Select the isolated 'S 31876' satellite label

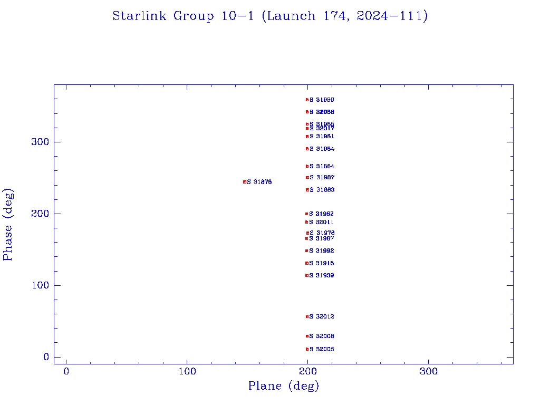click(x=259, y=182)
